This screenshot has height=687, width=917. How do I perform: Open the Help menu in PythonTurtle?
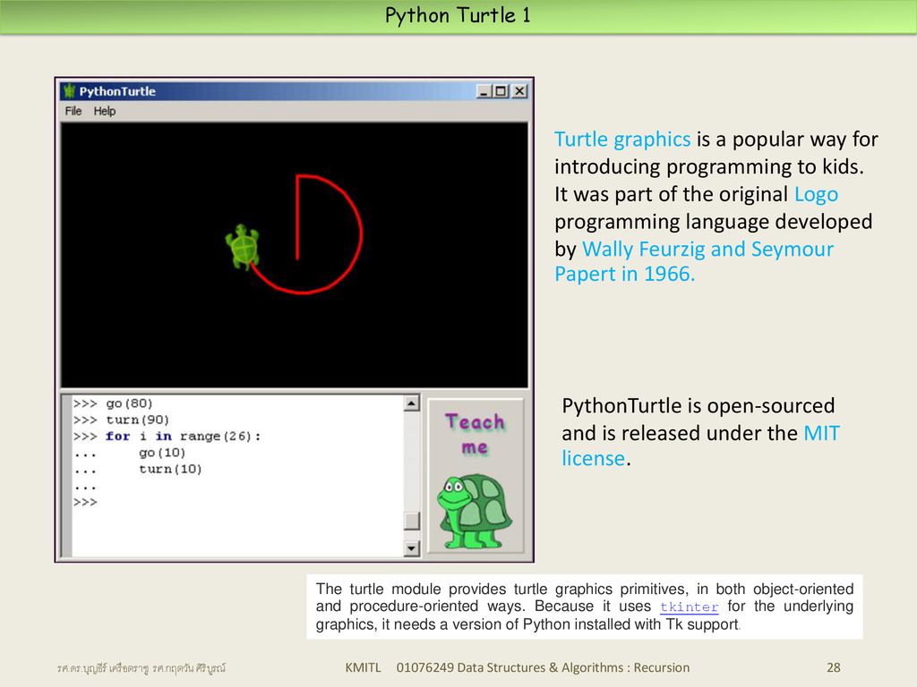105,111
